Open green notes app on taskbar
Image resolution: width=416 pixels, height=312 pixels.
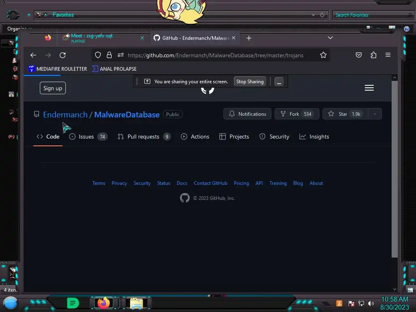73,303
